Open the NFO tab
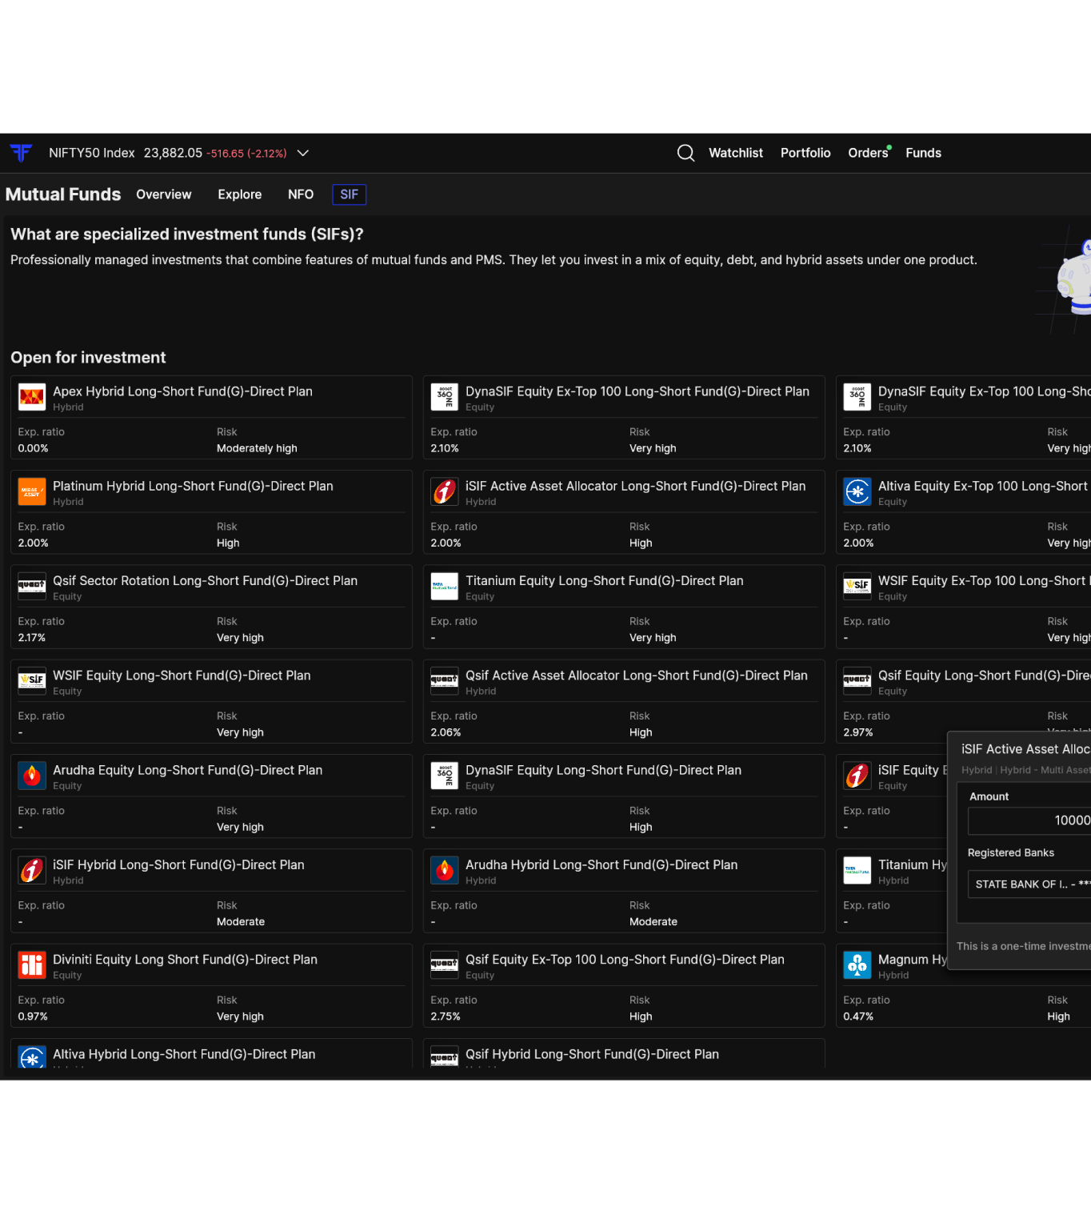1091x1223 pixels. tap(301, 194)
